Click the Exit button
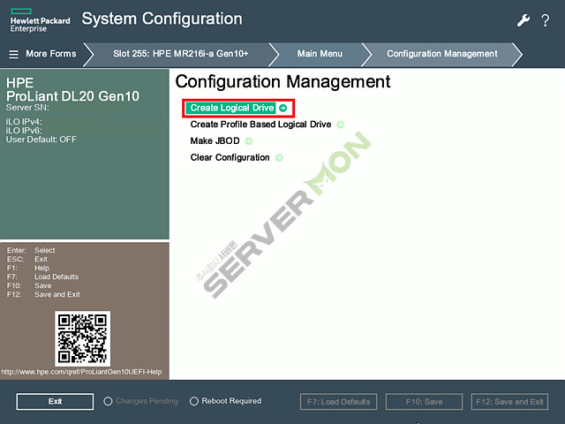 (x=55, y=401)
